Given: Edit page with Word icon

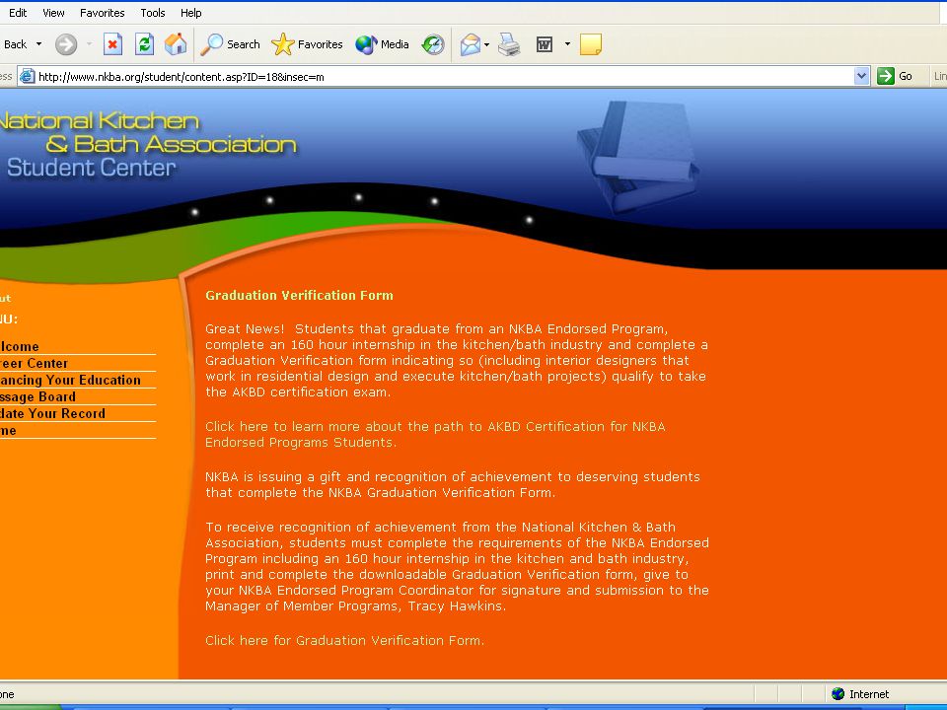Looking at the screenshot, I should (545, 44).
